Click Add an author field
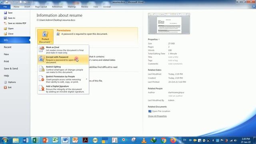256x144 pixels. tap(175, 96)
